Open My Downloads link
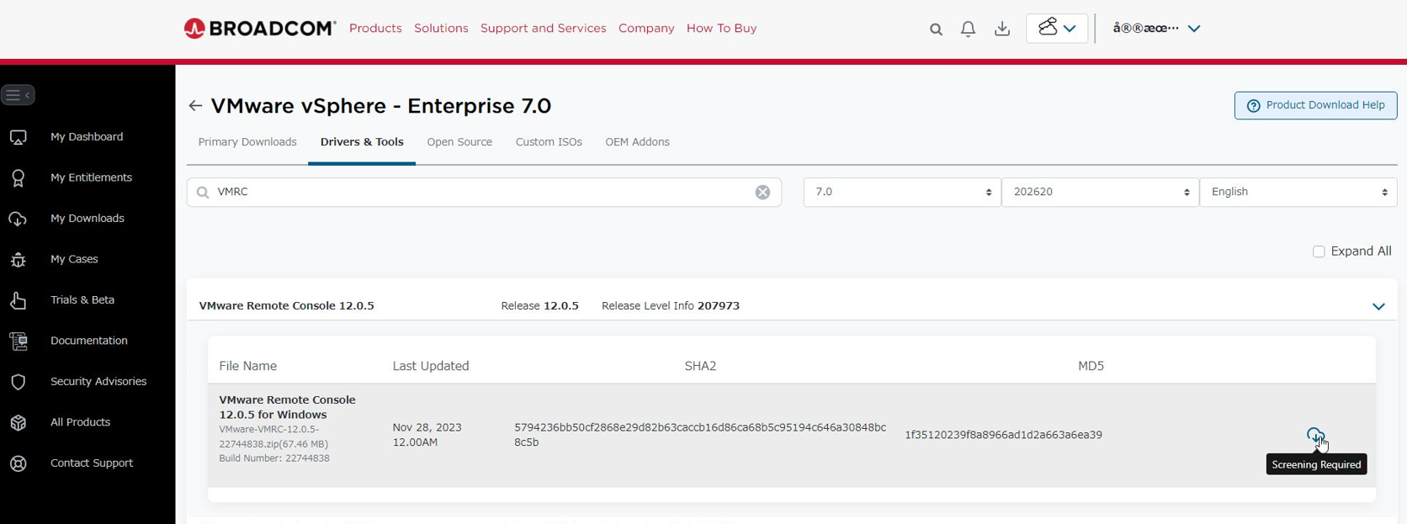This screenshot has width=1407, height=524. [88, 219]
